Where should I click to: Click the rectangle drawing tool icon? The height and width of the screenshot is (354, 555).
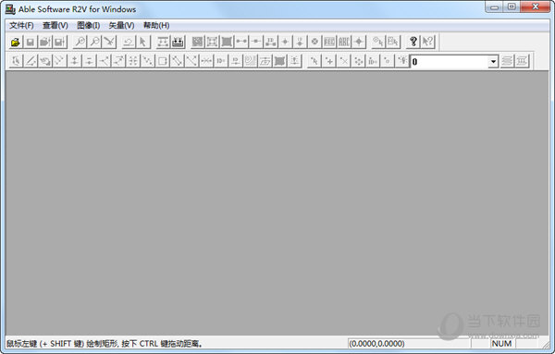click(x=163, y=61)
